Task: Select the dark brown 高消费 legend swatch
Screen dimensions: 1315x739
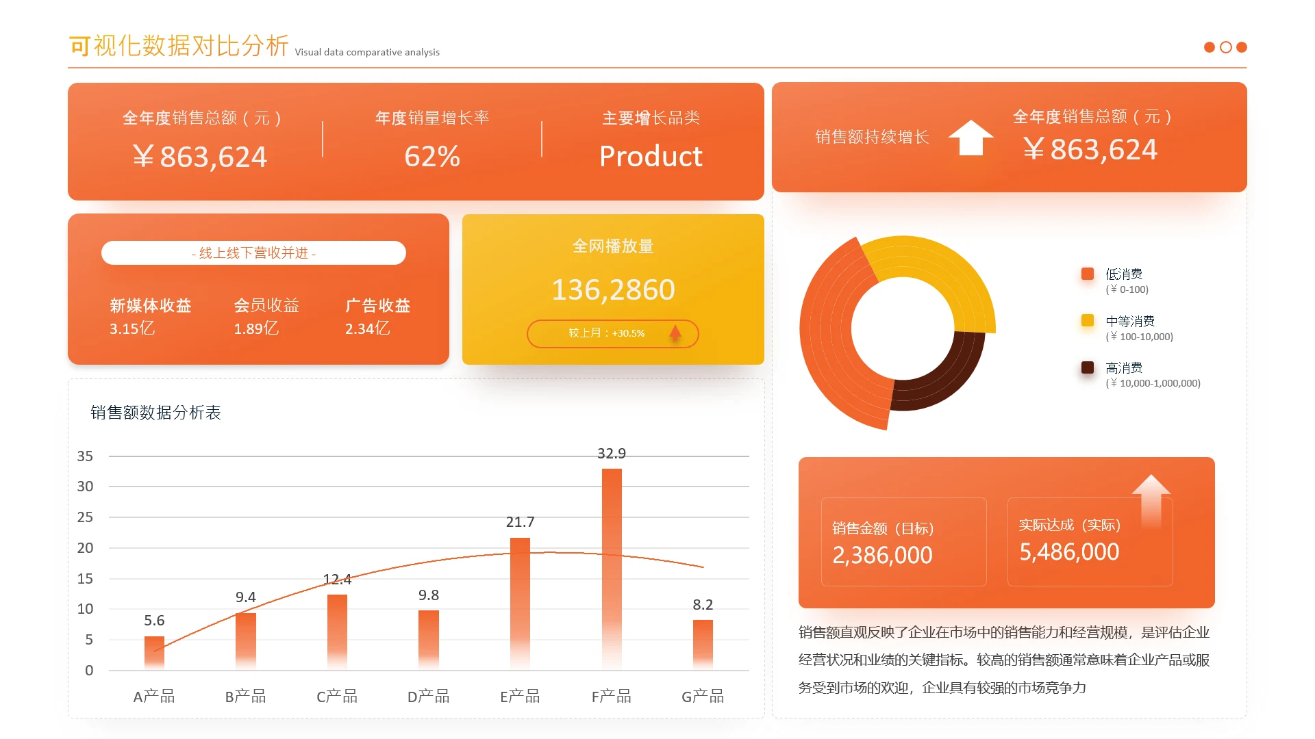Action: point(1088,367)
